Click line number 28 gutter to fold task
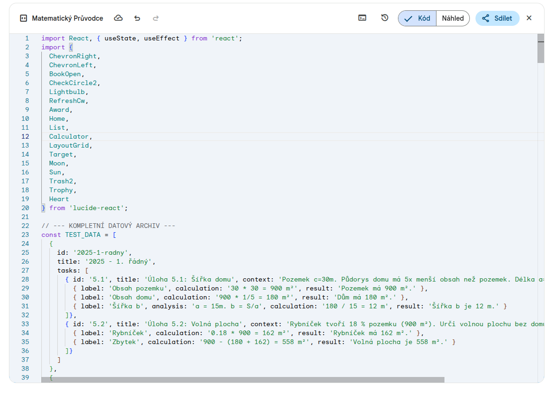 tap(25, 279)
